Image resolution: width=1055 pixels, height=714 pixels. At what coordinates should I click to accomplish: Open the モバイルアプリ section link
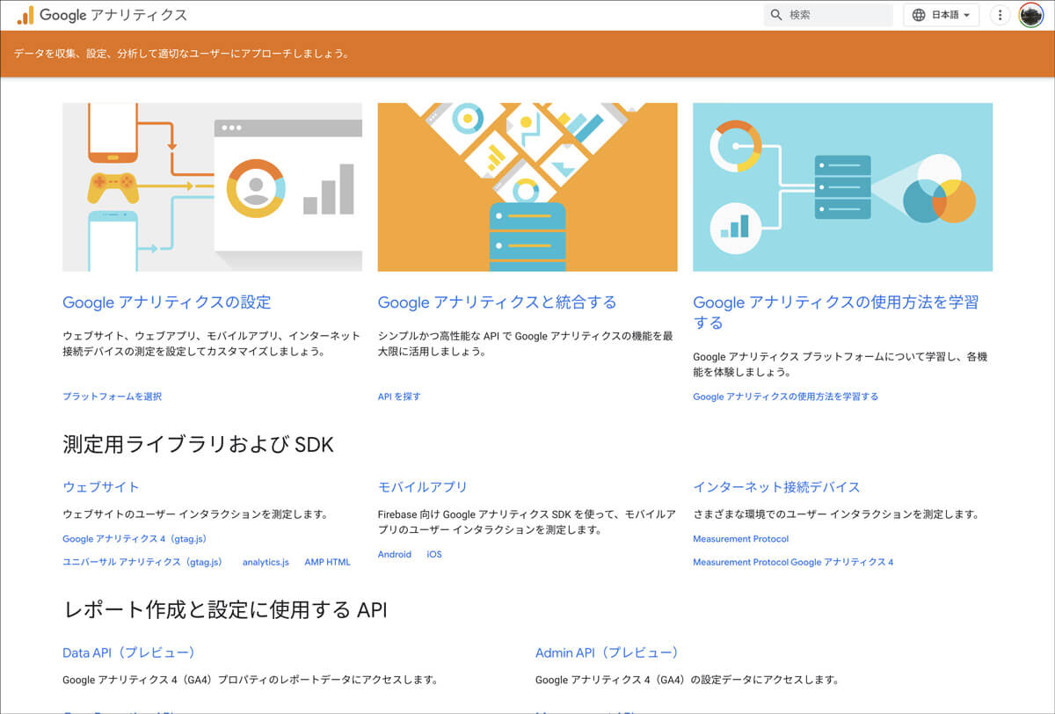[423, 487]
